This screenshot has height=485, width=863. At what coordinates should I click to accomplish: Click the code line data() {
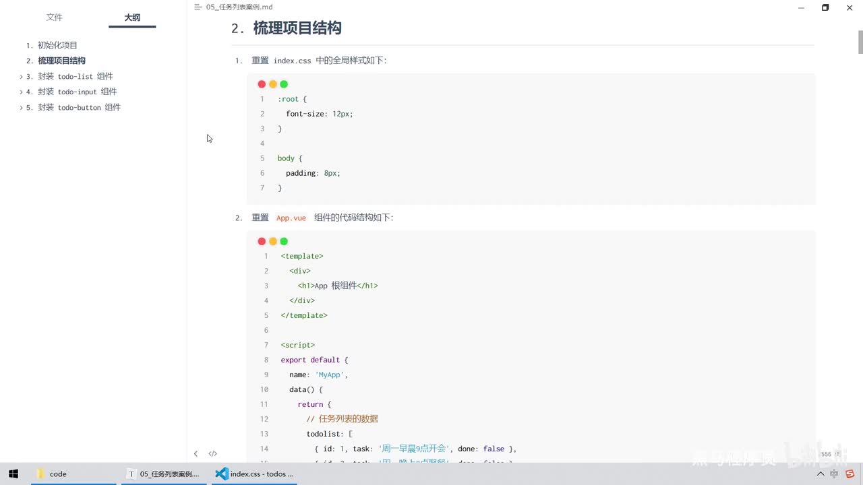pos(306,389)
